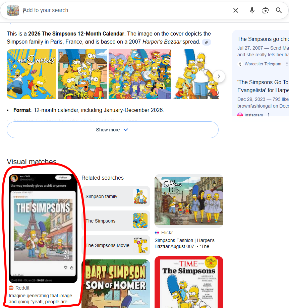Select 'The Simpsons Movie' related search
The width and height of the screenshot is (289, 308).
[116, 245]
